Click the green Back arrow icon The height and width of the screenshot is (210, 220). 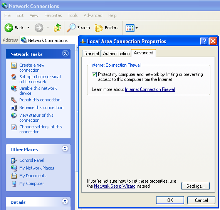pos(9,28)
